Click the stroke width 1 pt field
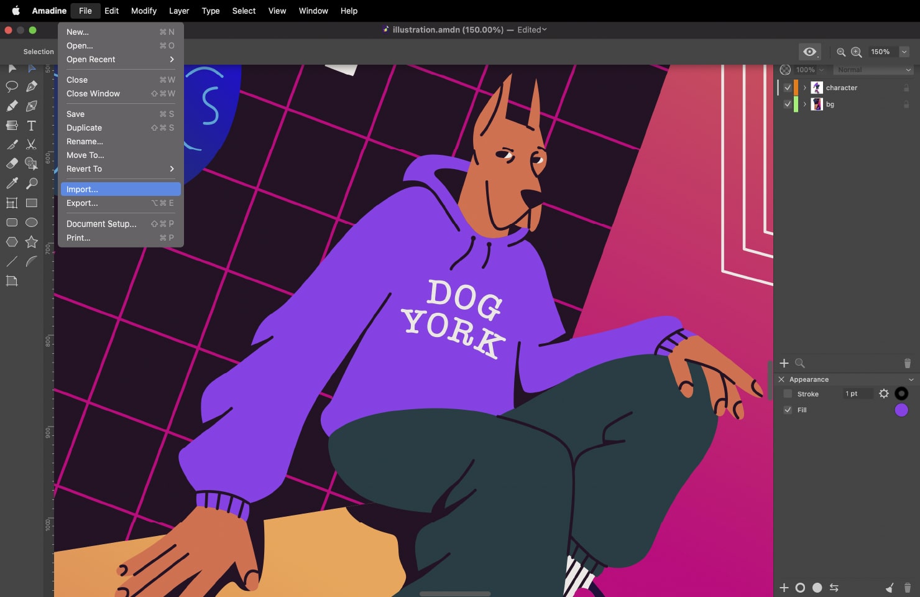The image size is (920, 597). click(x=858, y=394)
